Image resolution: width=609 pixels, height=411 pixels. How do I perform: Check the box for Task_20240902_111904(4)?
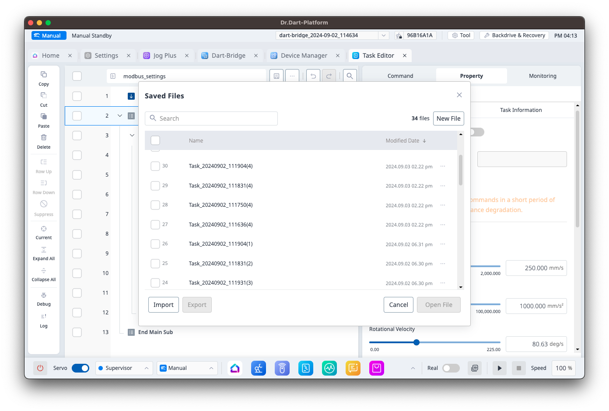[155, 166]
